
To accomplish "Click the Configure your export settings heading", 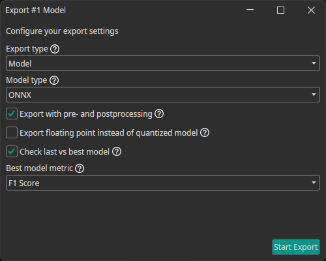I will [62, 31].
